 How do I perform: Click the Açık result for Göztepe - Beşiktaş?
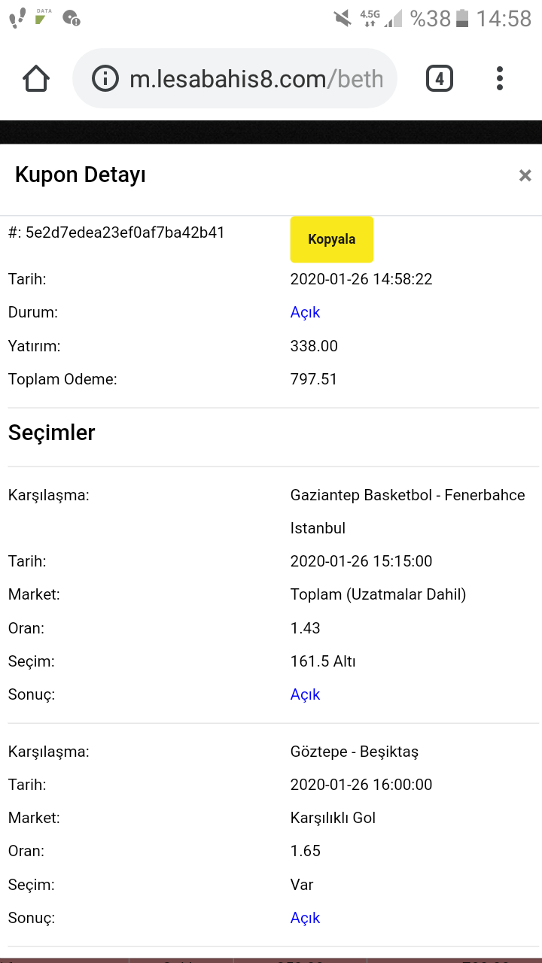coord(306,918)
